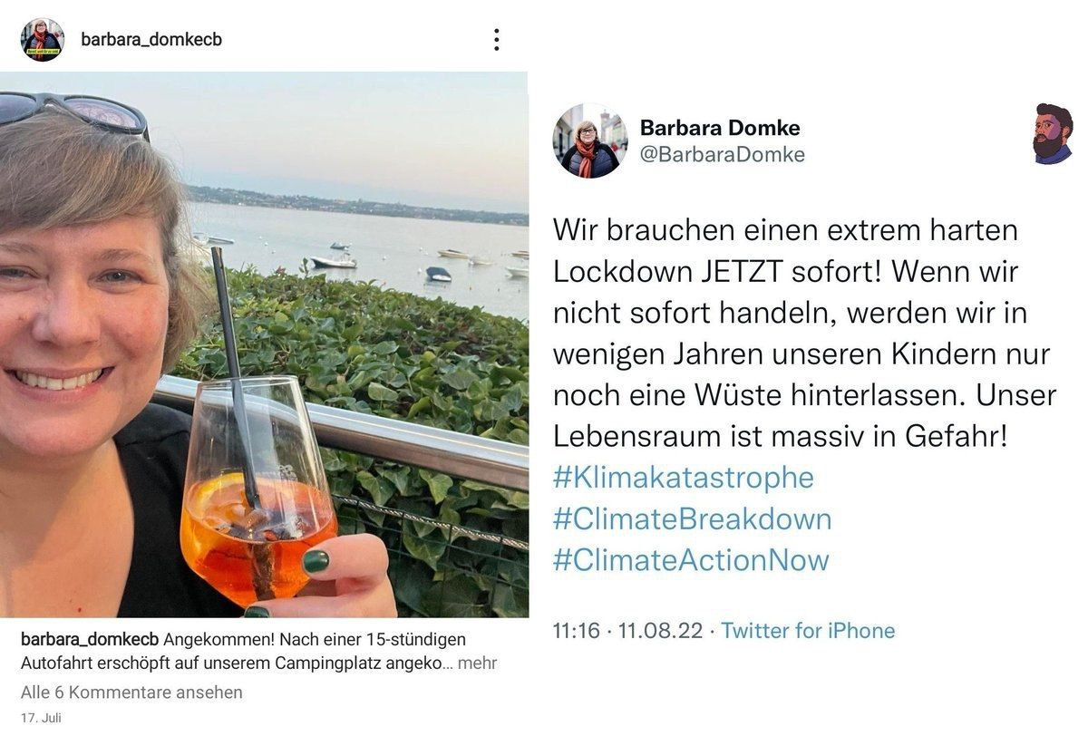Viewport: 1088px width, 736px height.
Task: Follow the #ClimateBreakdown hashtag link
Action: tap(692, 519)
